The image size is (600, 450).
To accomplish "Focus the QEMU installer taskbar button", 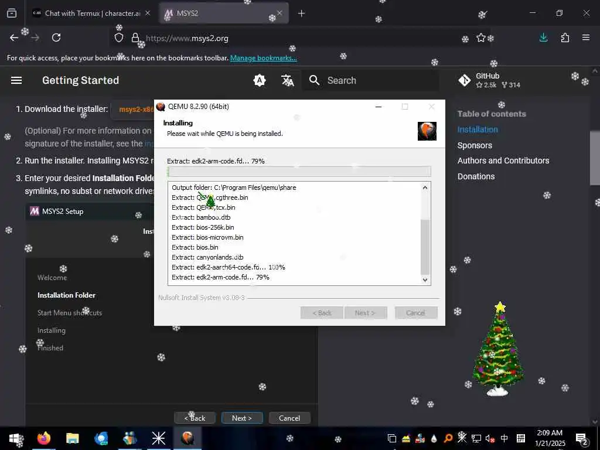I will tap(187, 438).
